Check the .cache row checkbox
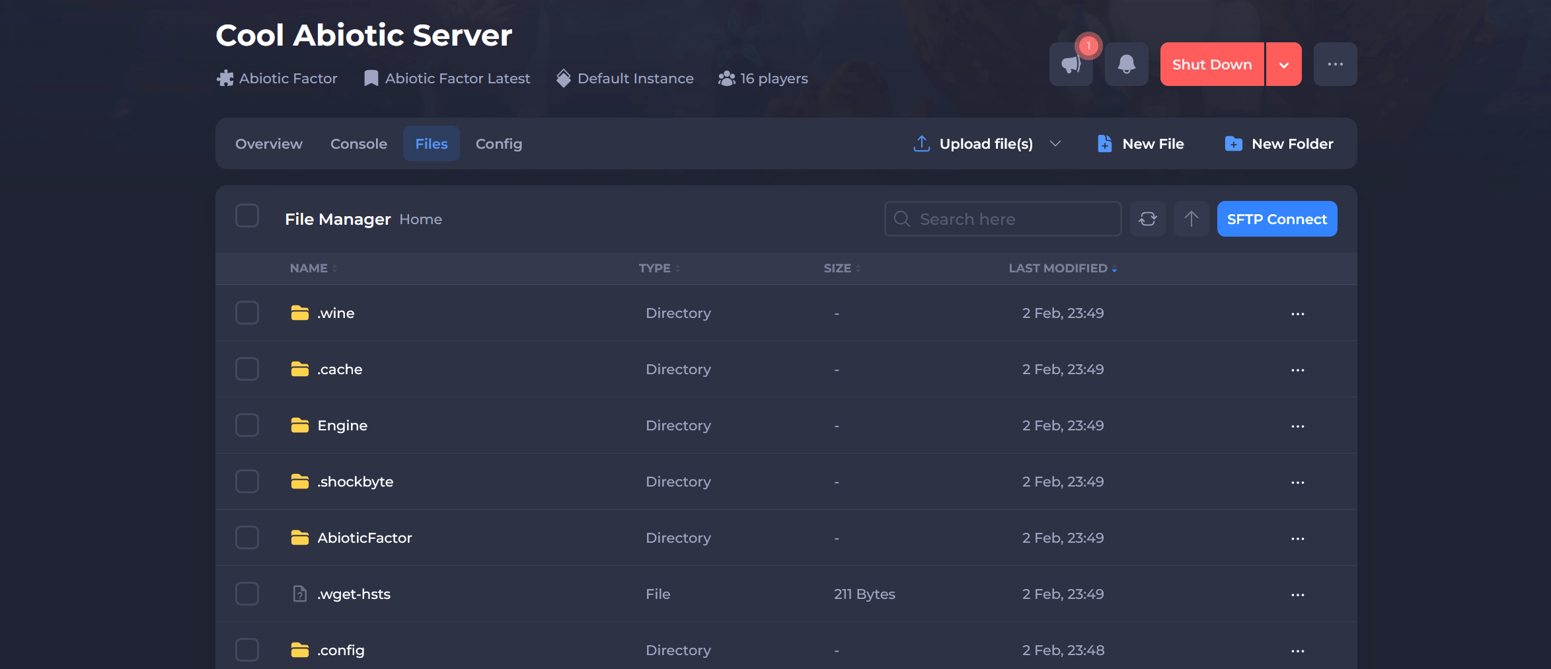Viewport: 1551px width, 669px height. pos(247,369)
